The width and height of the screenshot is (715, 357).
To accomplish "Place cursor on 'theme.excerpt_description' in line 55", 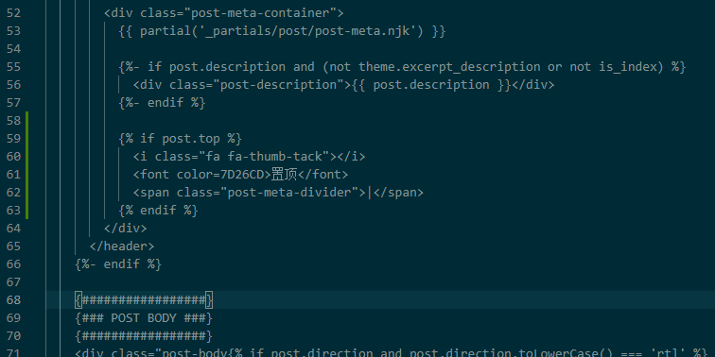I will coord(449,67).
